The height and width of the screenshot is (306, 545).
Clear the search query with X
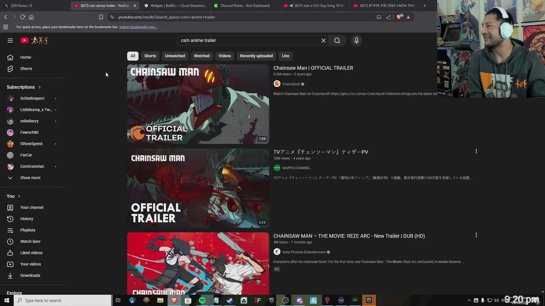(324, 40)
